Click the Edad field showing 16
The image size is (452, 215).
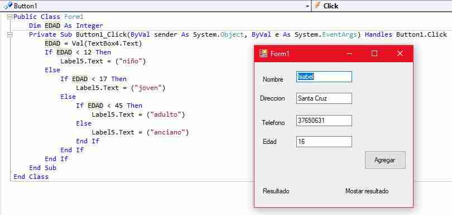(324, 142)
